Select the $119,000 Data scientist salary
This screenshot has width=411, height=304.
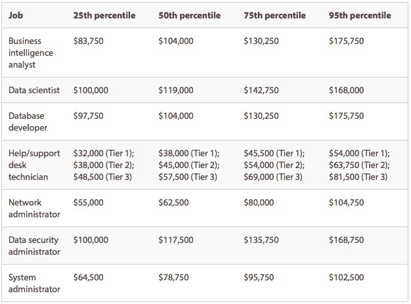tap(176, 91)
